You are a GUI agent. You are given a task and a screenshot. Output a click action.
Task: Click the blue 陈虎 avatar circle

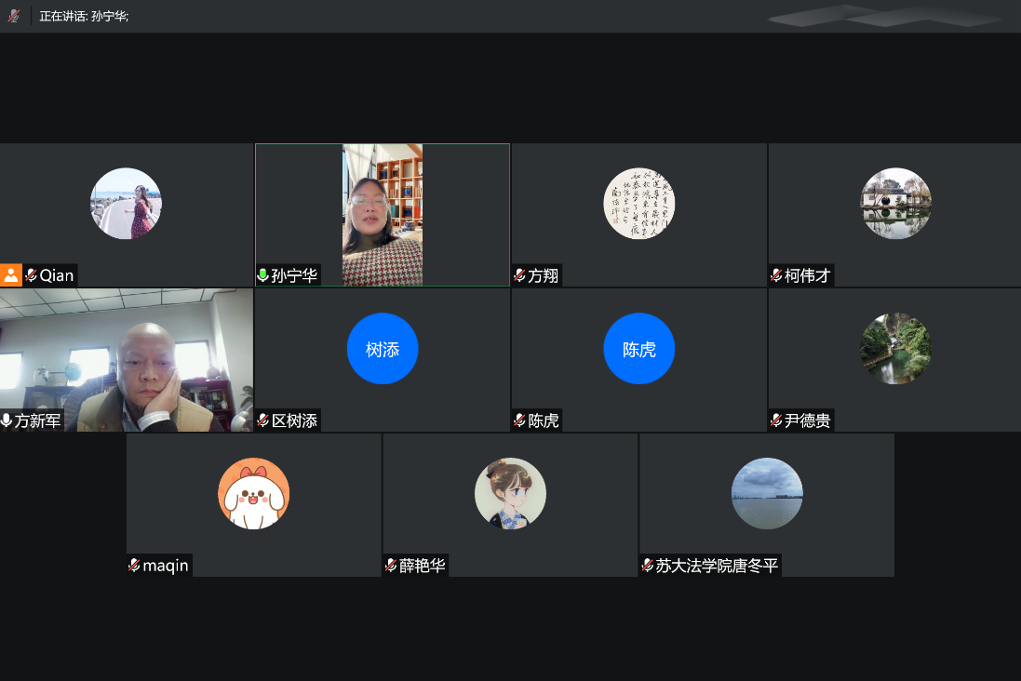pos(639,349)
